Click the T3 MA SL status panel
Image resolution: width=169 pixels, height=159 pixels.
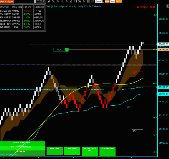(22, 153)
